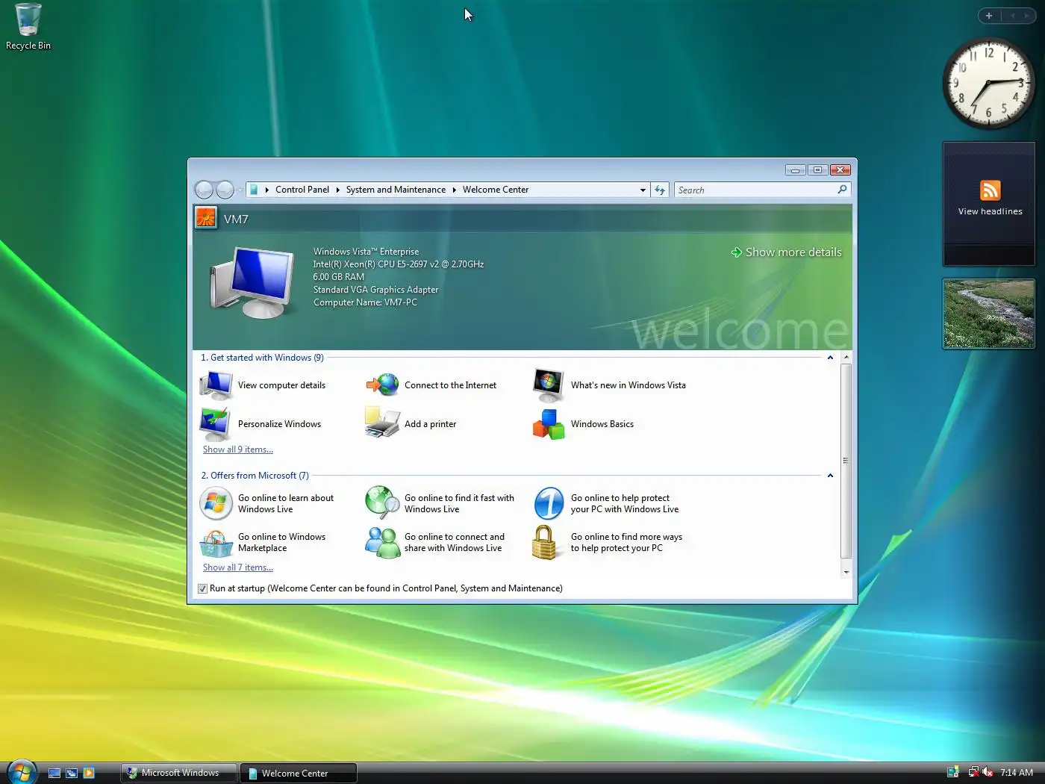Image resolution: width=1045 pixels, height=784 pixels.
Task: Switch to Welcome Center taskbar button
Action: click(x=299, y=773)
